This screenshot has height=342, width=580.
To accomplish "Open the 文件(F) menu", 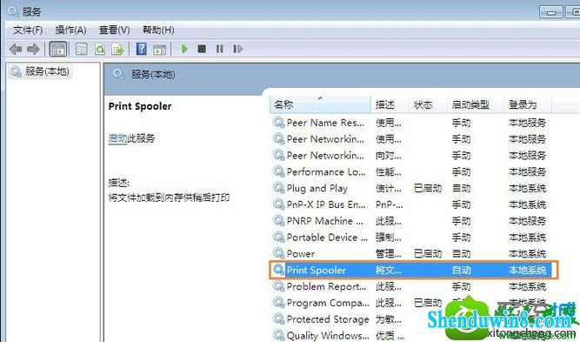I will click(x=28, y=30).
